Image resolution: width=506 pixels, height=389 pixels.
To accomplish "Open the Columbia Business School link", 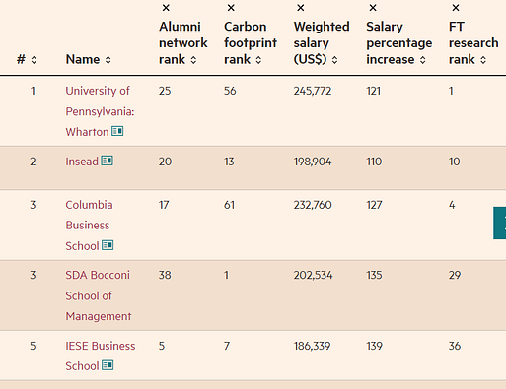I will pyautogui.click(x=89, y=226).
